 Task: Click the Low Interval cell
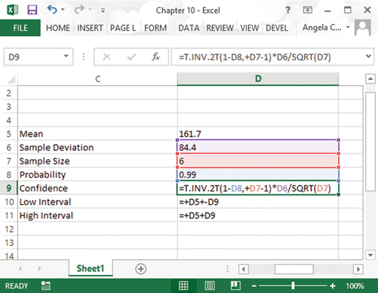coord(97,202)
